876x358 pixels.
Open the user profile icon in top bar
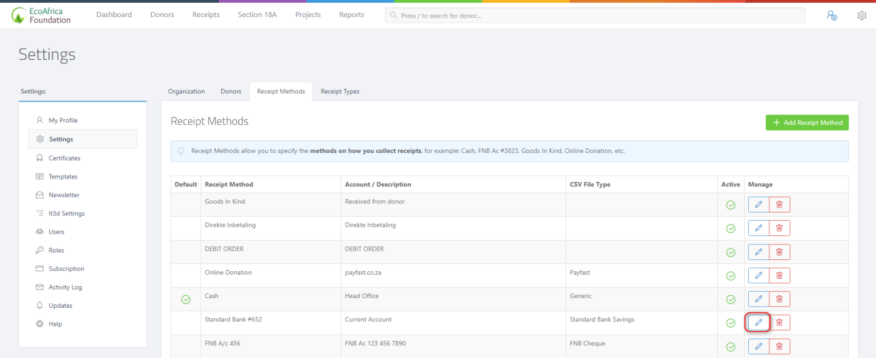[x=832, y=15]
